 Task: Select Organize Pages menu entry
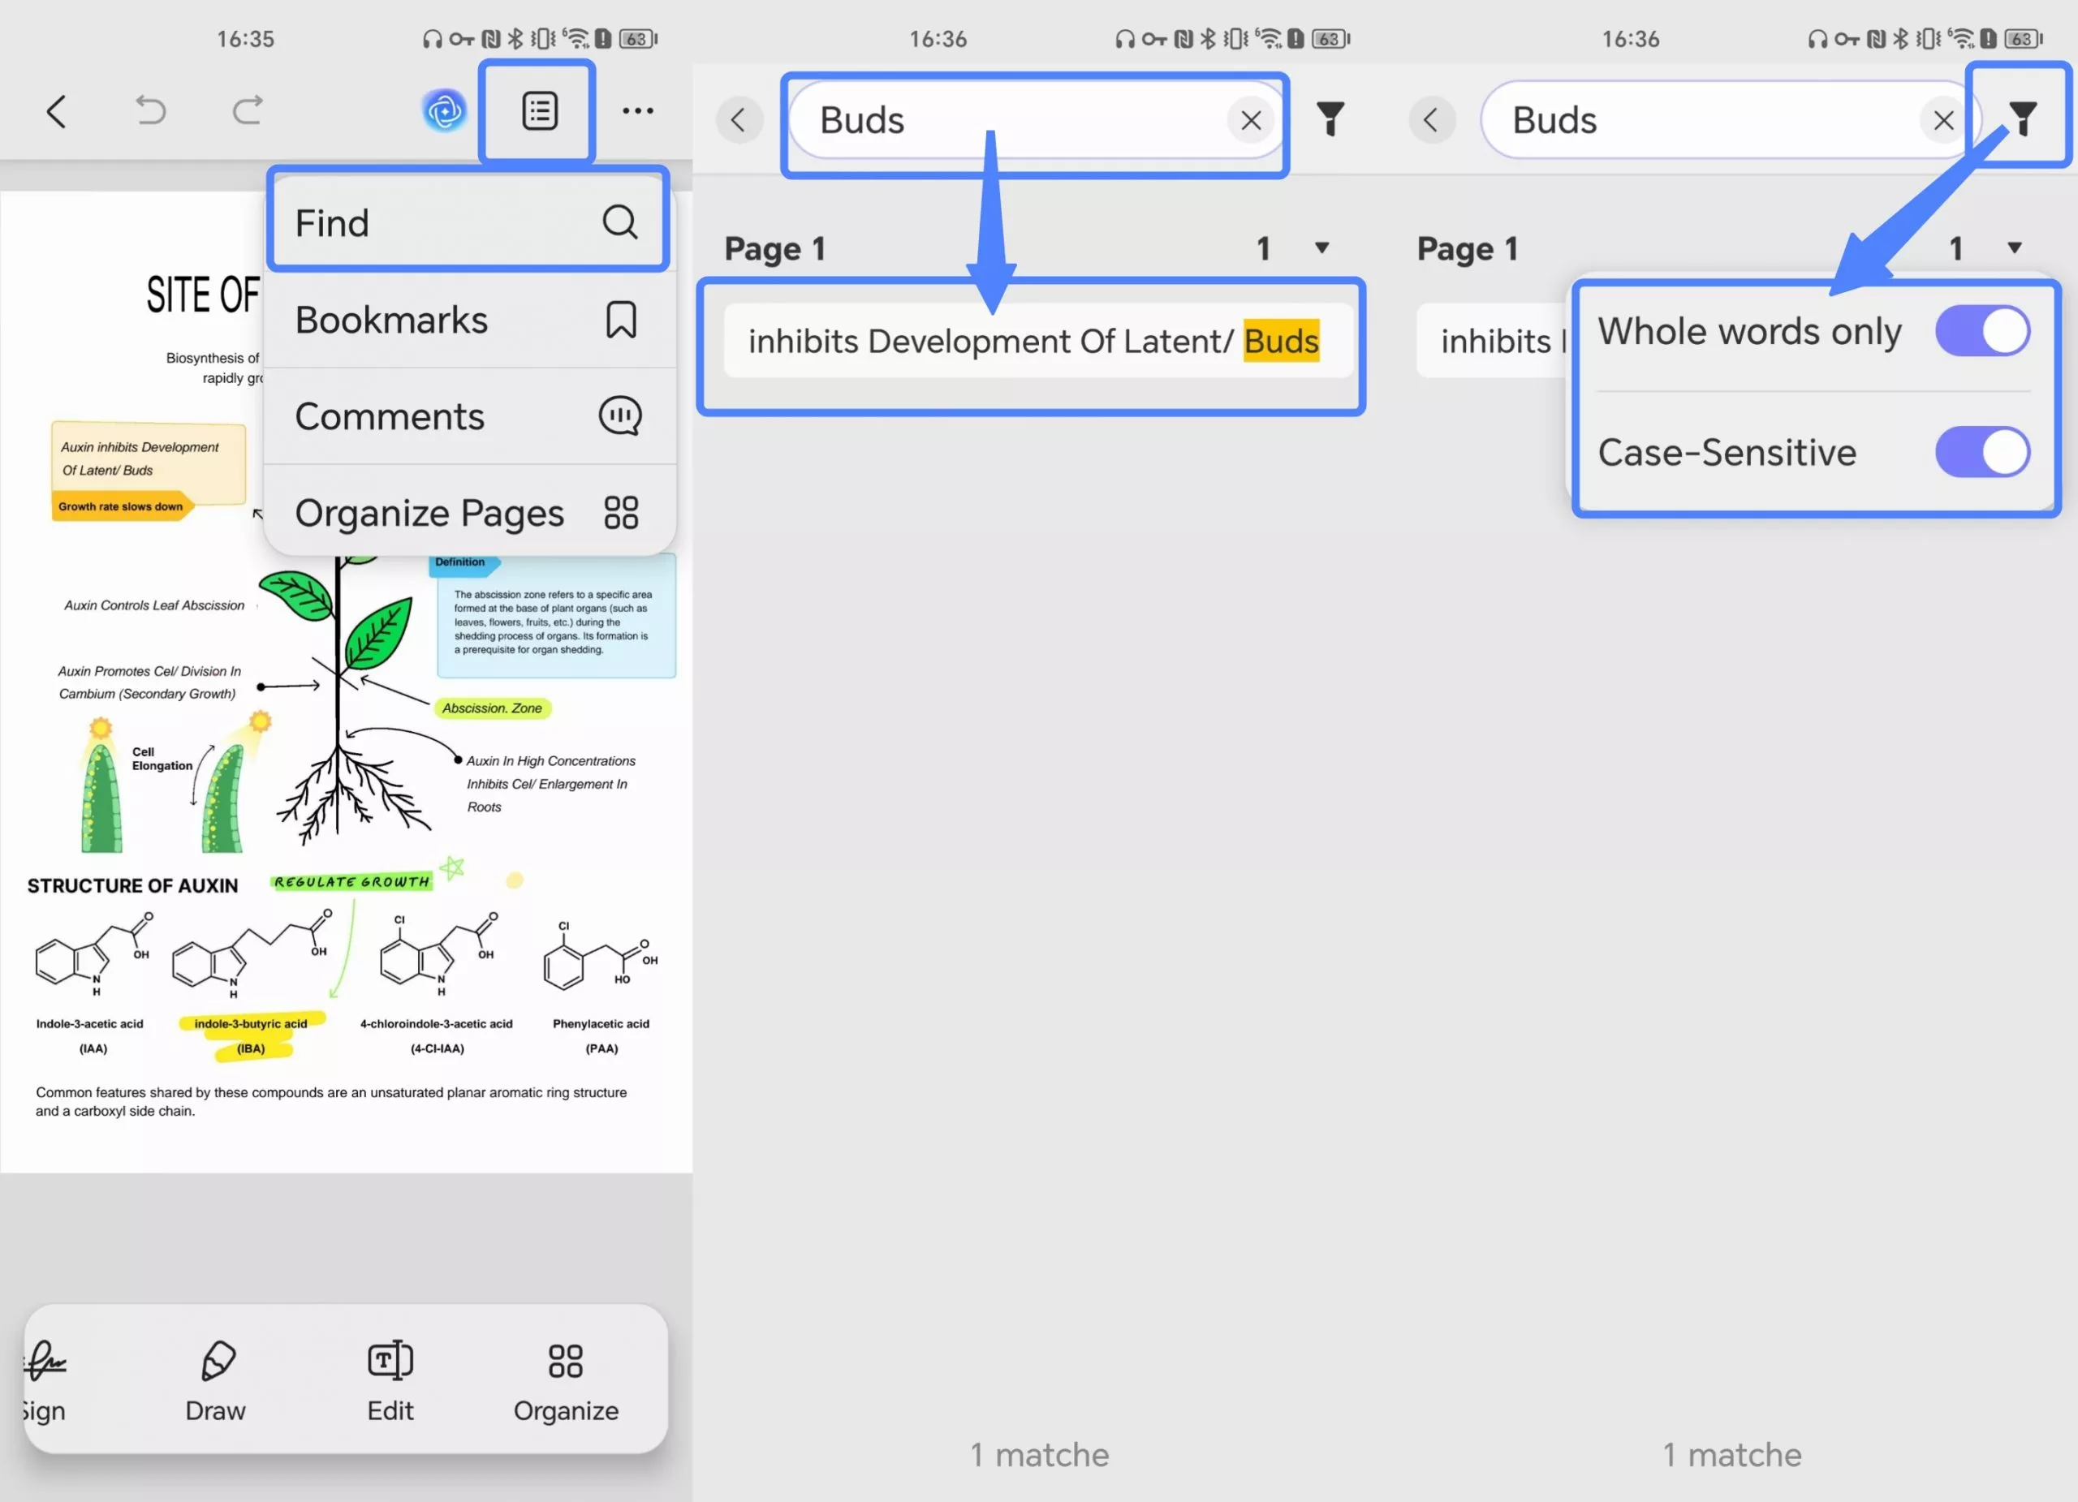pyautogui.click(x=468, y=513)
